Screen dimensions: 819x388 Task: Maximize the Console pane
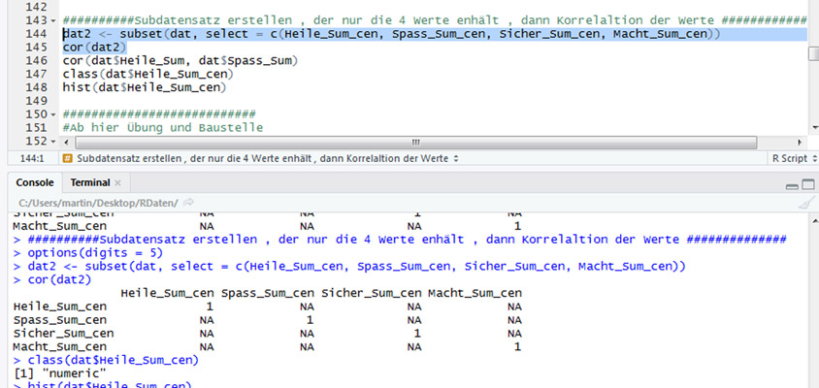(807, 183)
